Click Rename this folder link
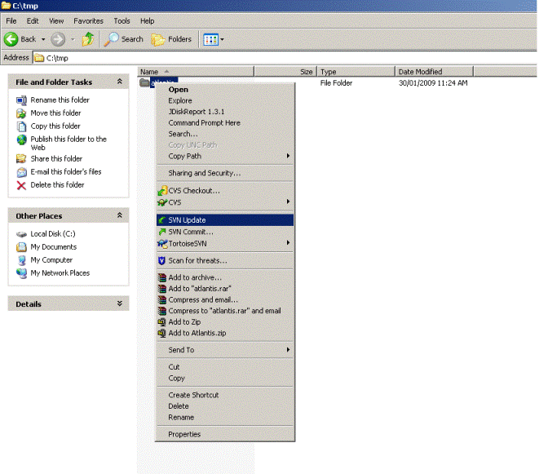Viewport: 548px width, 474px height. pos(60,100)
